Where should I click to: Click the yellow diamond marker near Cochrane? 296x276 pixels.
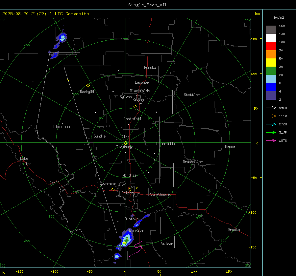pos(113,190)
